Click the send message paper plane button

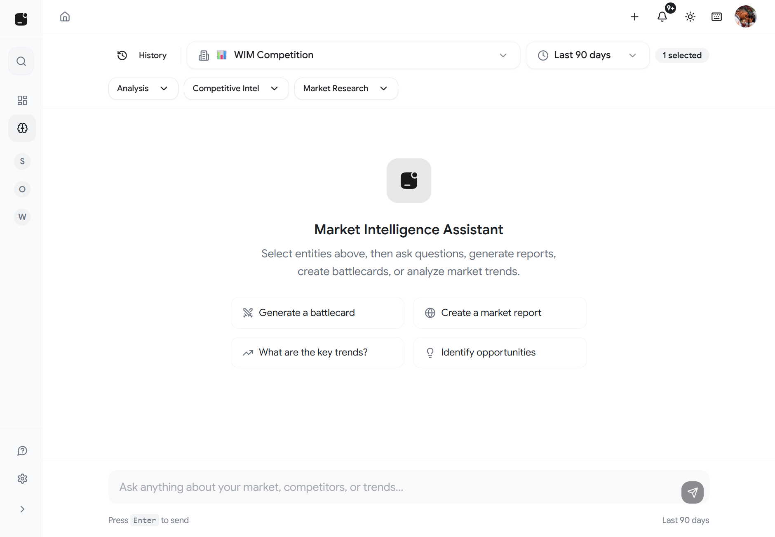tap(692, 492)
